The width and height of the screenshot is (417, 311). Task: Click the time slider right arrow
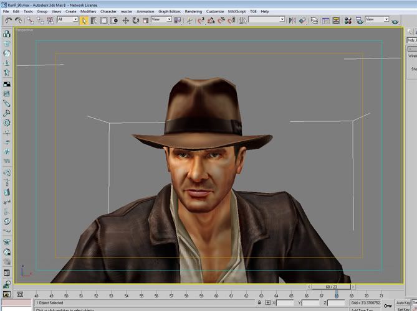(353, 287)
